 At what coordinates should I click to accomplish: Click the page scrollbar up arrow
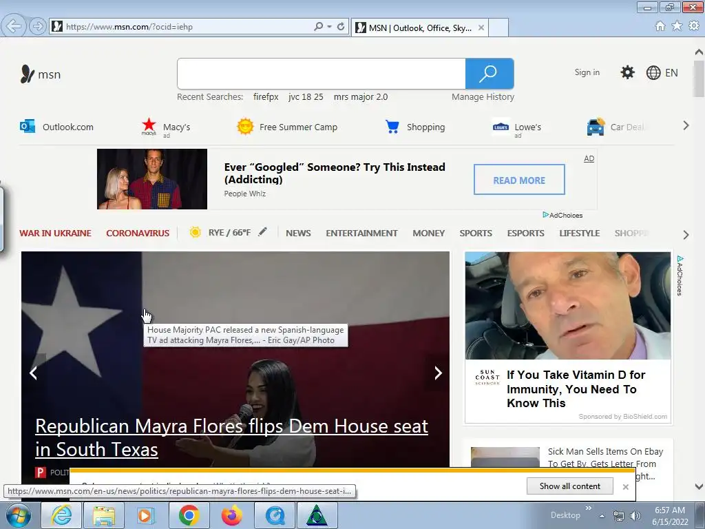[x=699, y=52]
